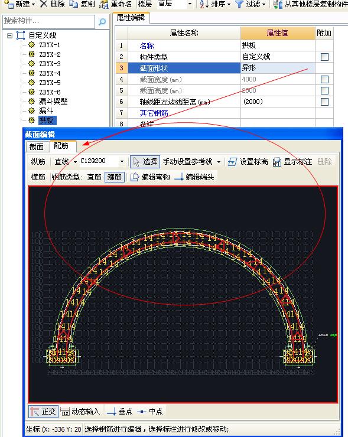This screenshot has height=437, width=348.
Task: Click the 重命名 rename icon
Action: (x=104, y=4)
